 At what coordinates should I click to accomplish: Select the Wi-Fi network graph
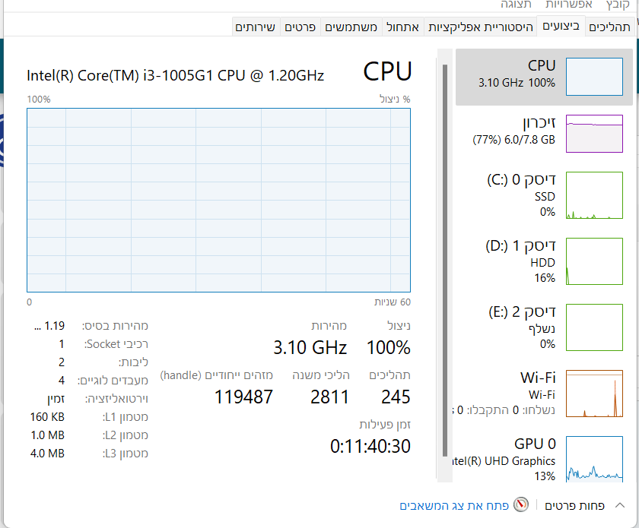point(594,394)
